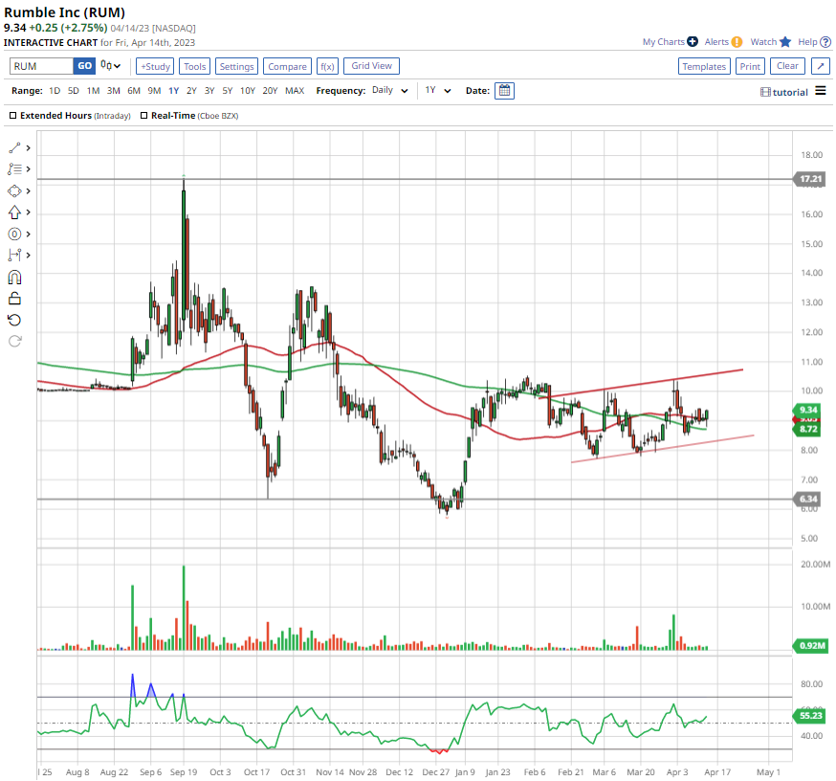Expand the annotation tool options chevron
Image resolution: width=836 pixels, height=781 pixels.
pos(29,169)
